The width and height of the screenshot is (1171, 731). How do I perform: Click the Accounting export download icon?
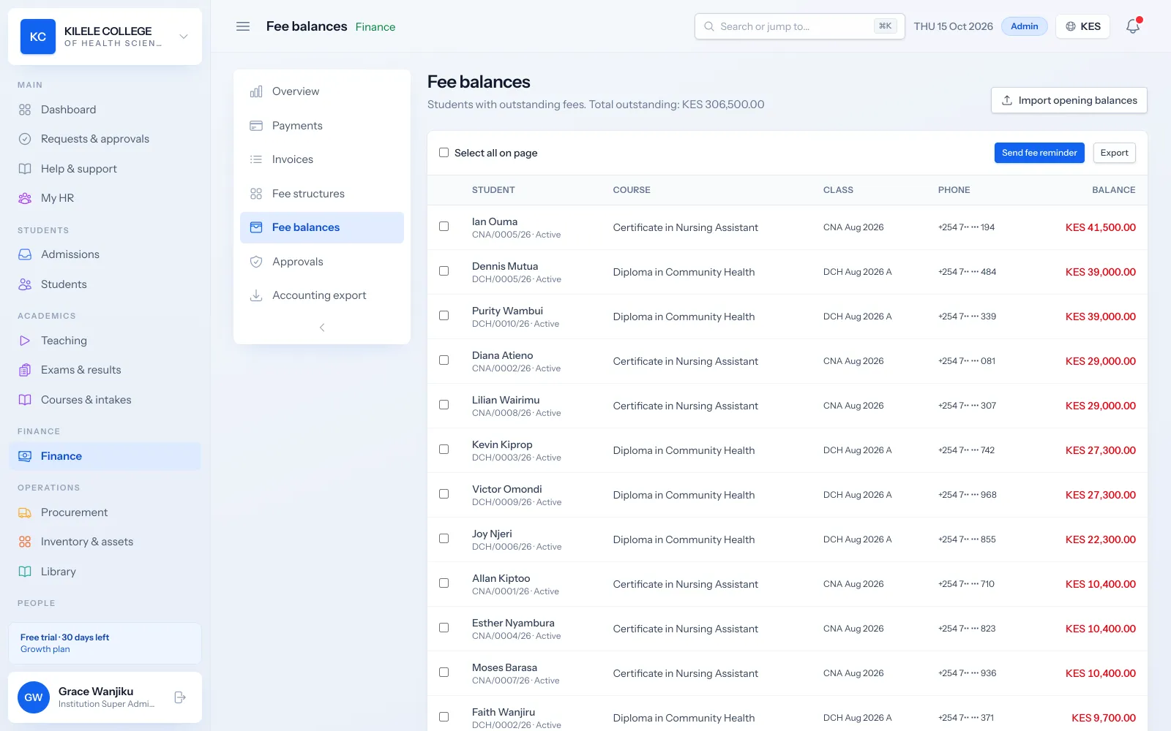pyautogui.click(x=256, y=295)
